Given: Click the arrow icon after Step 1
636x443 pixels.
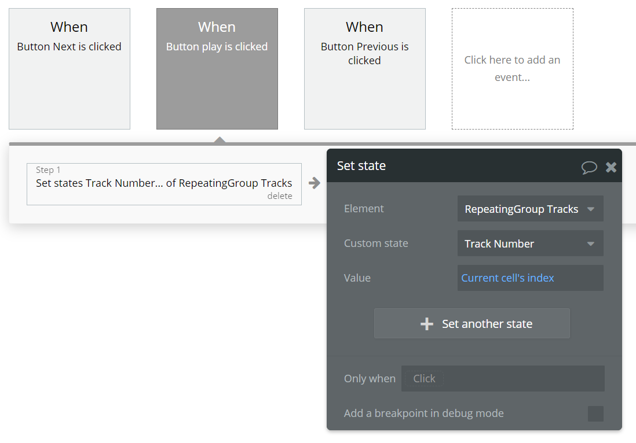Looking at the screenshot, I should [x=315, y=183].
